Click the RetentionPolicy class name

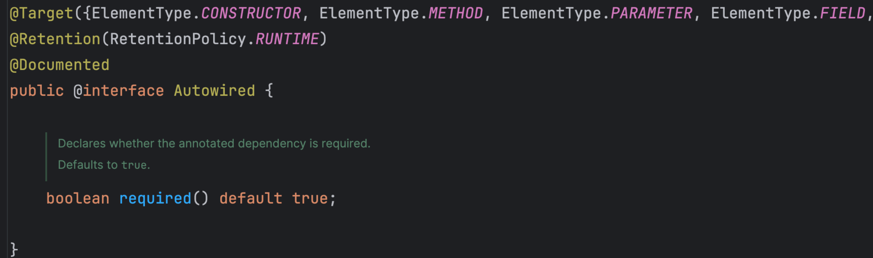[x=178, y=39]
